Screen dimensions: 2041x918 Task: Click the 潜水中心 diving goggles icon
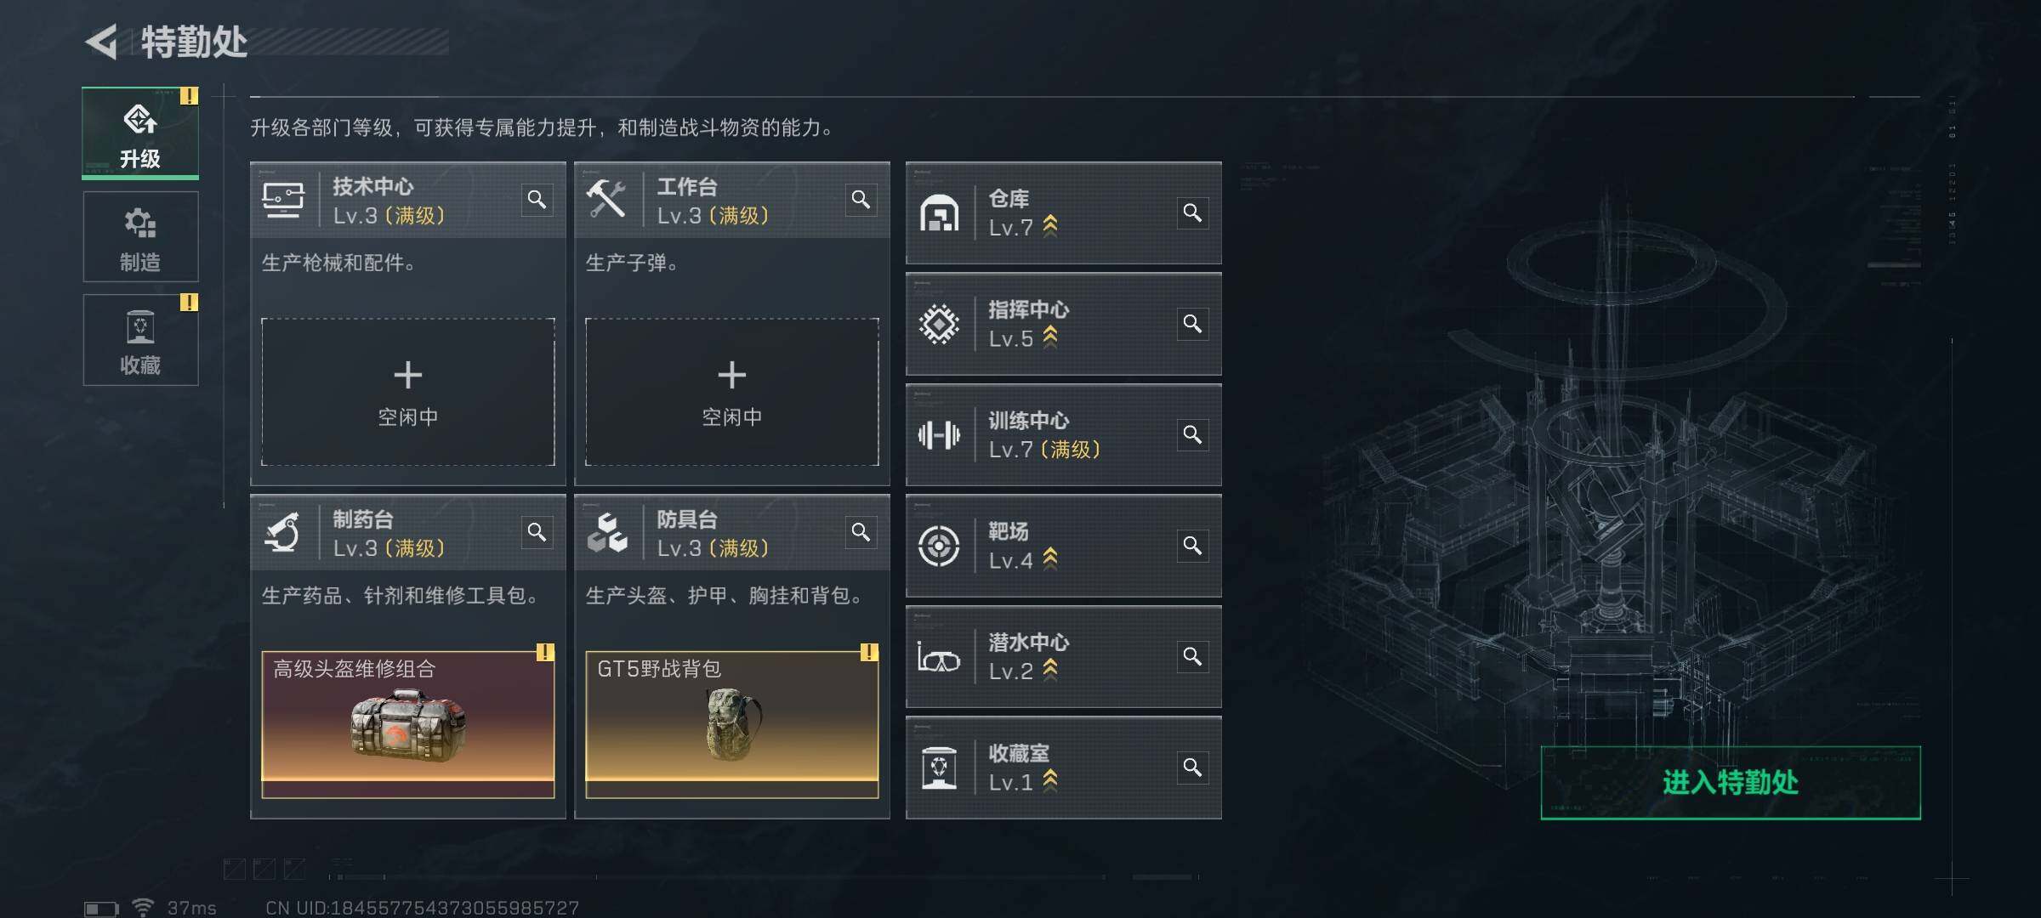(x=939, y=658)
